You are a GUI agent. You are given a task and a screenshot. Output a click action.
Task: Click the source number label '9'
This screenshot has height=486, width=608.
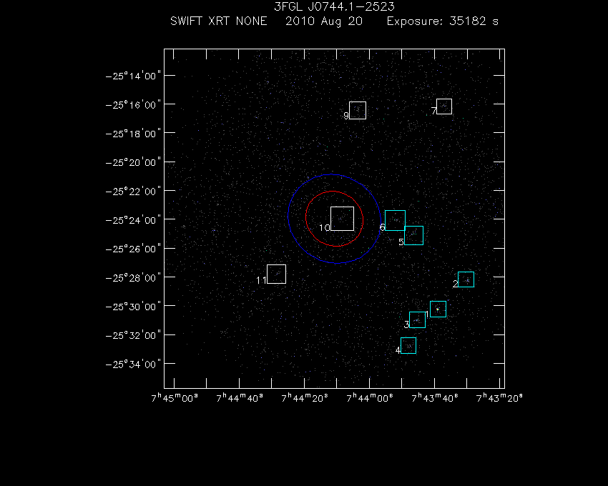346,116
